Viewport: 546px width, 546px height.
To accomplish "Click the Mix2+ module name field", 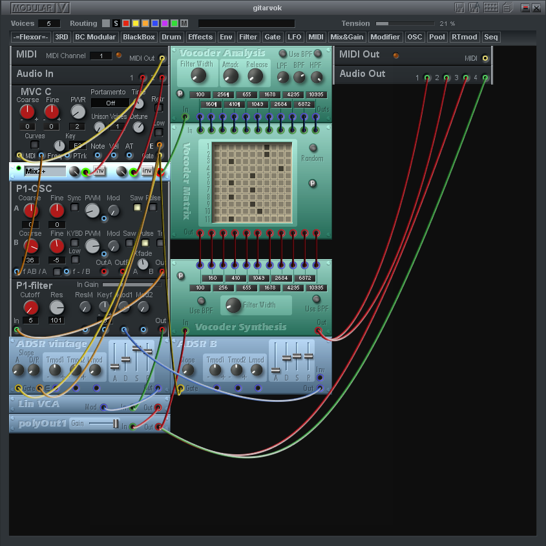I will point(45,171).
